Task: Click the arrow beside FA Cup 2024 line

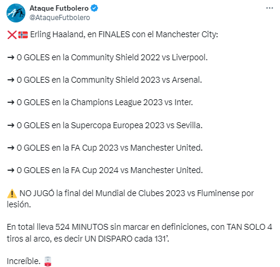Action: pyautogui.click(x=11, y=170)
